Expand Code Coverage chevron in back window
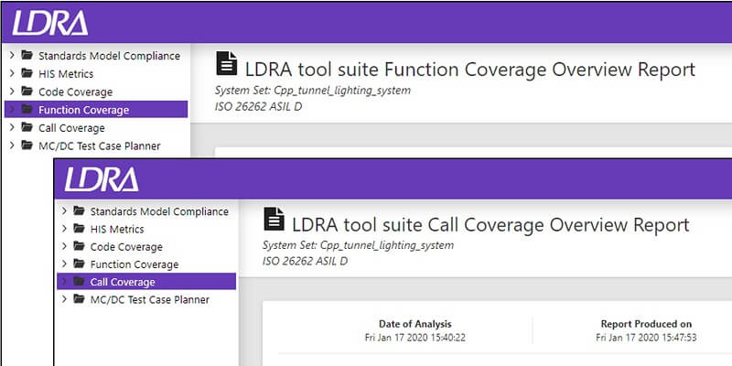 tap(12, 92)
